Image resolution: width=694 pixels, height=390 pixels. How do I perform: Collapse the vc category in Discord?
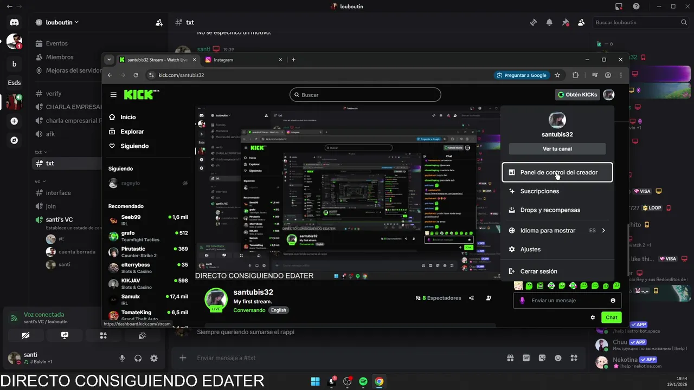pyautogui.click(x=40, y=181)
